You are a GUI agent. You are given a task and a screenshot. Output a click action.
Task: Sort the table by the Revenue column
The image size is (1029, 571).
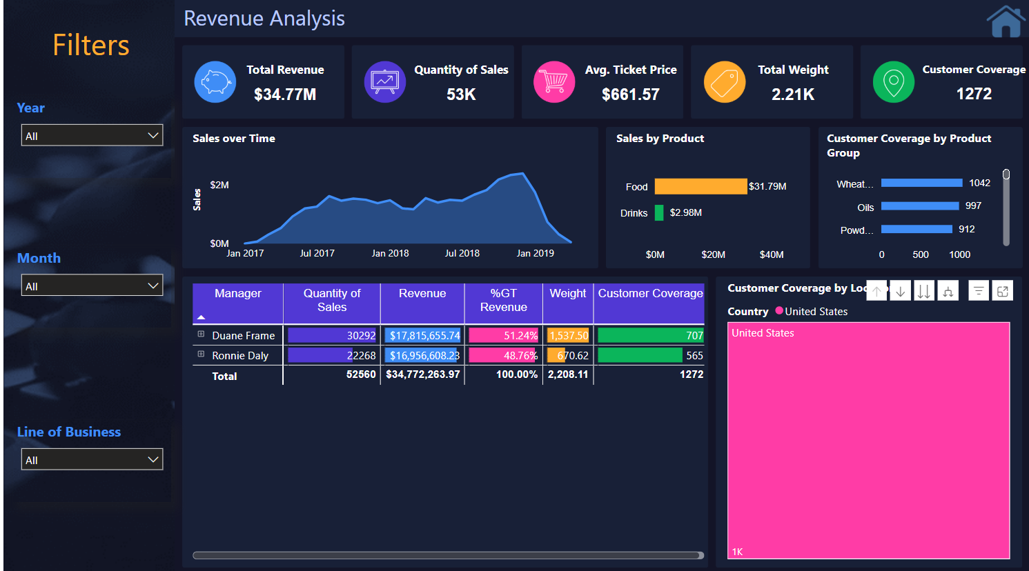(422, 293)
